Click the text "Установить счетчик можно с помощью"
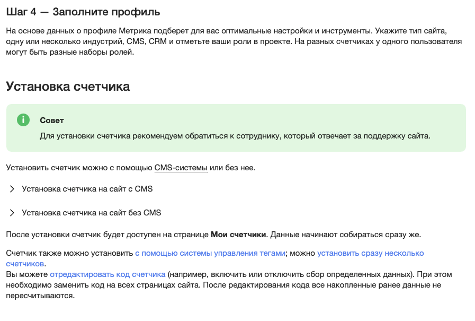 click(77, 167)
